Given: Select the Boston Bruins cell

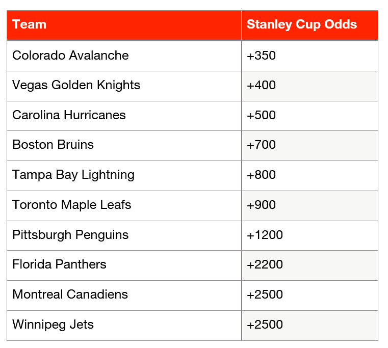Looking at the screenshot, I should 53,145.
